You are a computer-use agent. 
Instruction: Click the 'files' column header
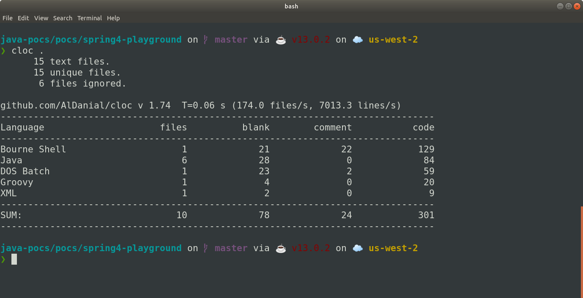pyautogui.click(x=173, y=127)
